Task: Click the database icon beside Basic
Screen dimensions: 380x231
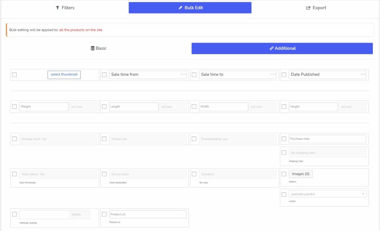Action: 93,48
